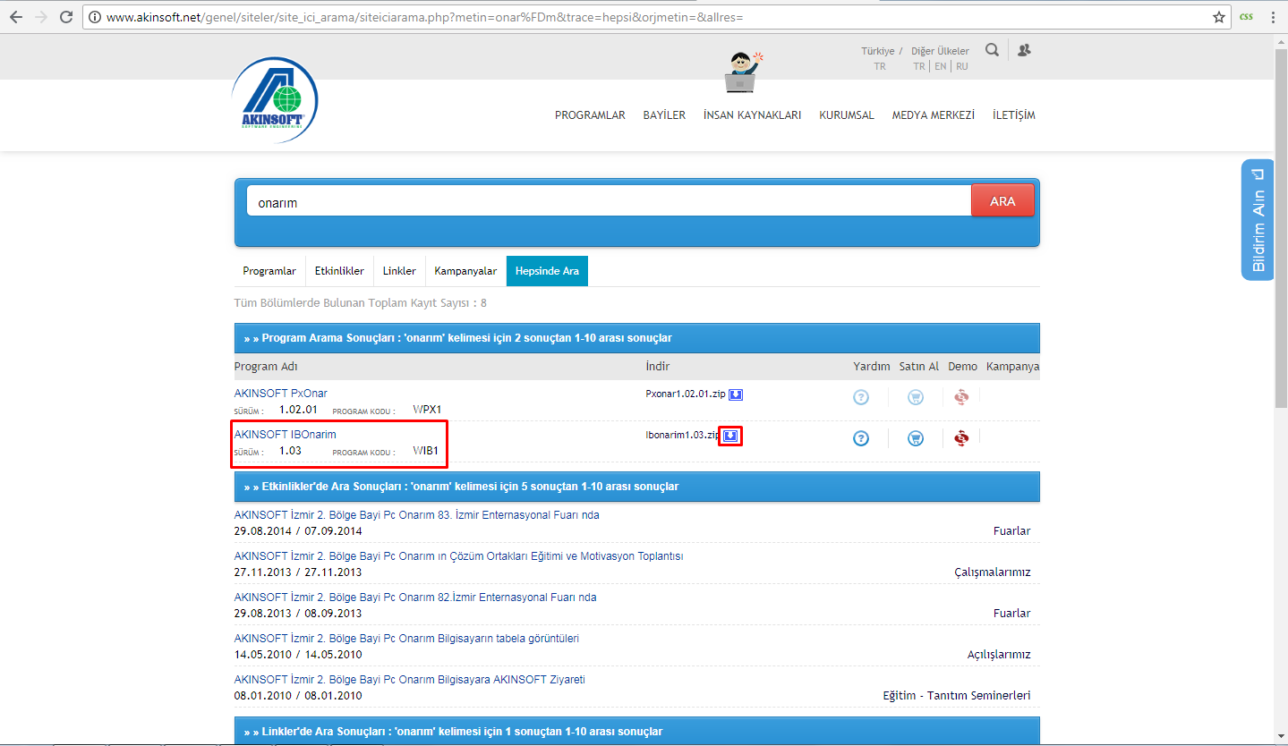Open the AKINSOFT IBOnarim link
The image size is (1288, 746).
[286, 435]
